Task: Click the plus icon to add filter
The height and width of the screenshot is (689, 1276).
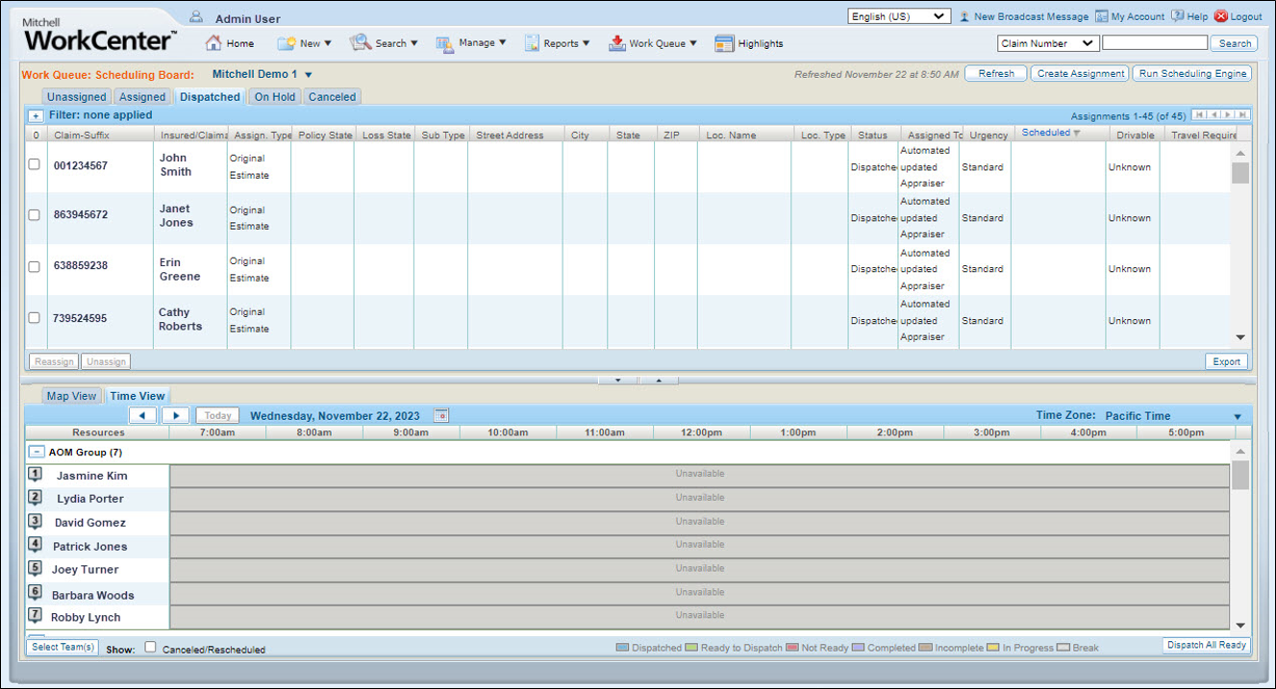Action: (x=36, y=115)
